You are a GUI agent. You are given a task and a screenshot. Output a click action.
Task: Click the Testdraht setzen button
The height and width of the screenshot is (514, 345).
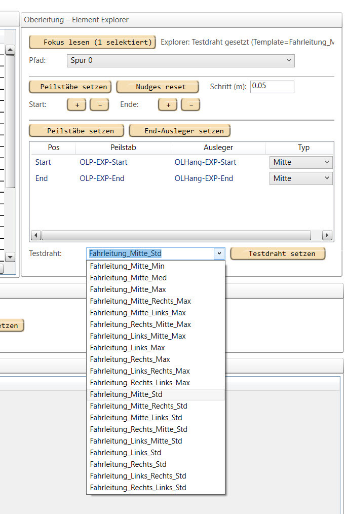[x=278, y=253]
